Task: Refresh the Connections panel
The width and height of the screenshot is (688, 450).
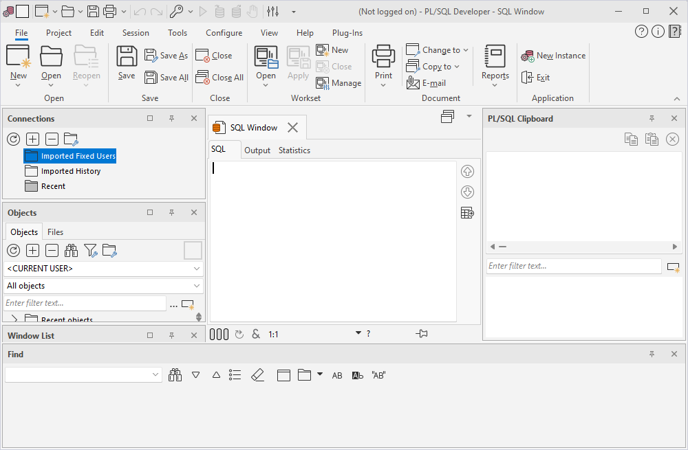Action: (14, 139)
